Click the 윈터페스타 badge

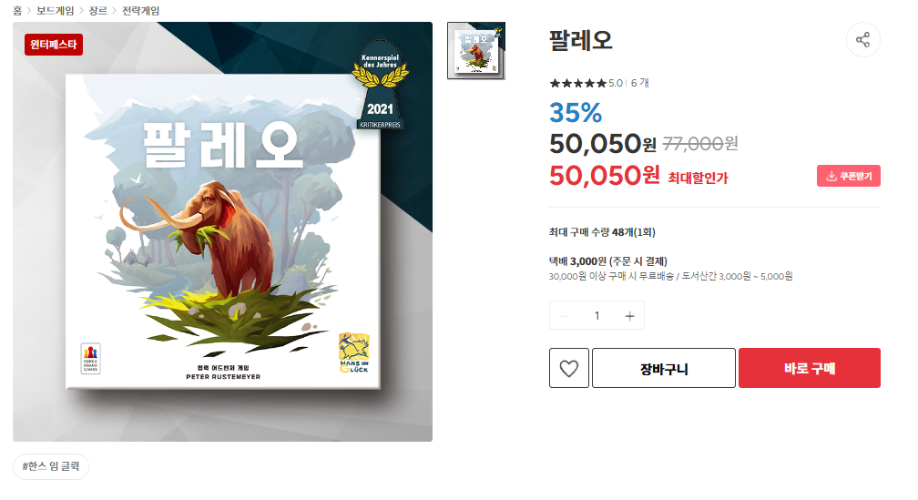click(x=53, y=45)
